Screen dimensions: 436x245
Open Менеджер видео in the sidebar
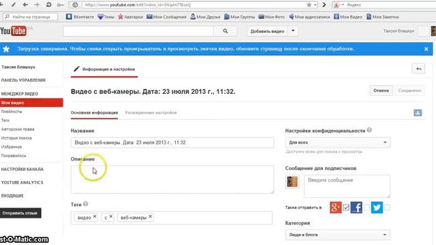20,94
